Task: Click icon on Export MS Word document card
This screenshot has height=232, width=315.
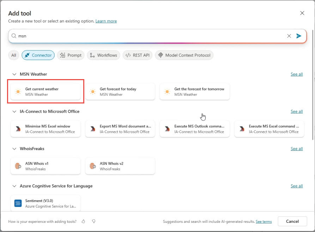Action: click(x=93, y=129)
